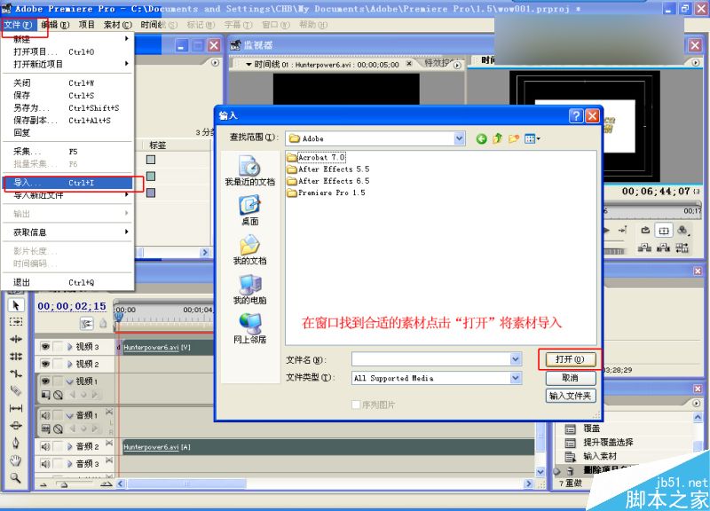Screen dimensions: 710x511
Task: Go up one folder level in import dialog
Action: [498, 139]
